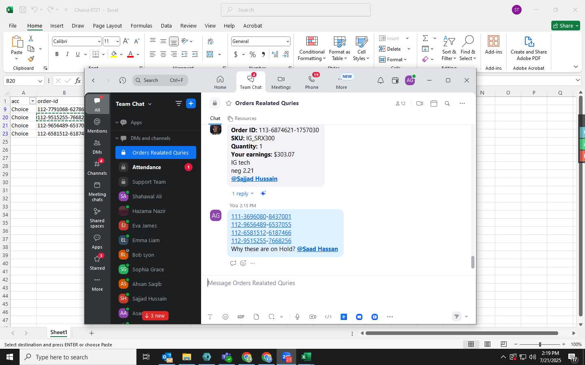Screen dimensions: 585x365
Task: Go to the Zoom Home tab
Action: [220, 82]
